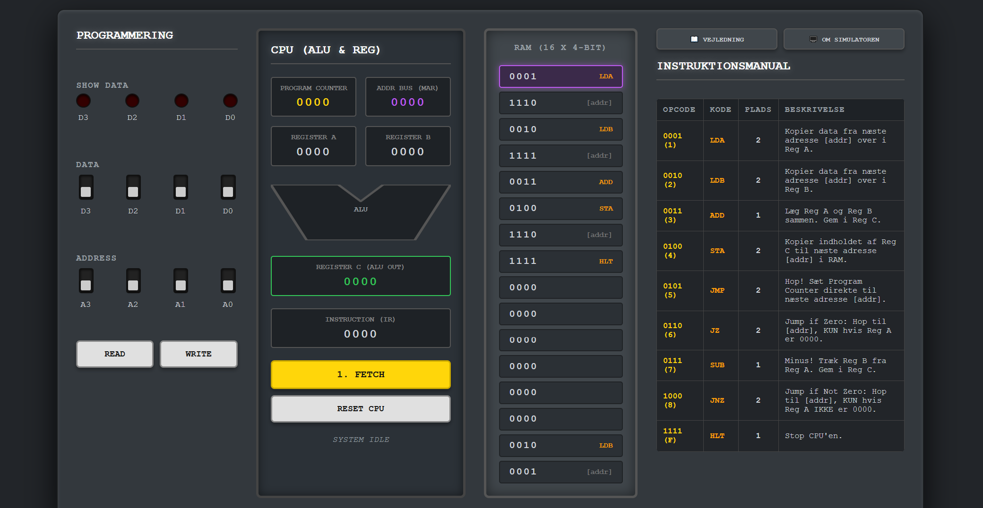Click opcode 1000 (8) in manual
The image size is (983, 508).
click(x=672, y=400)
